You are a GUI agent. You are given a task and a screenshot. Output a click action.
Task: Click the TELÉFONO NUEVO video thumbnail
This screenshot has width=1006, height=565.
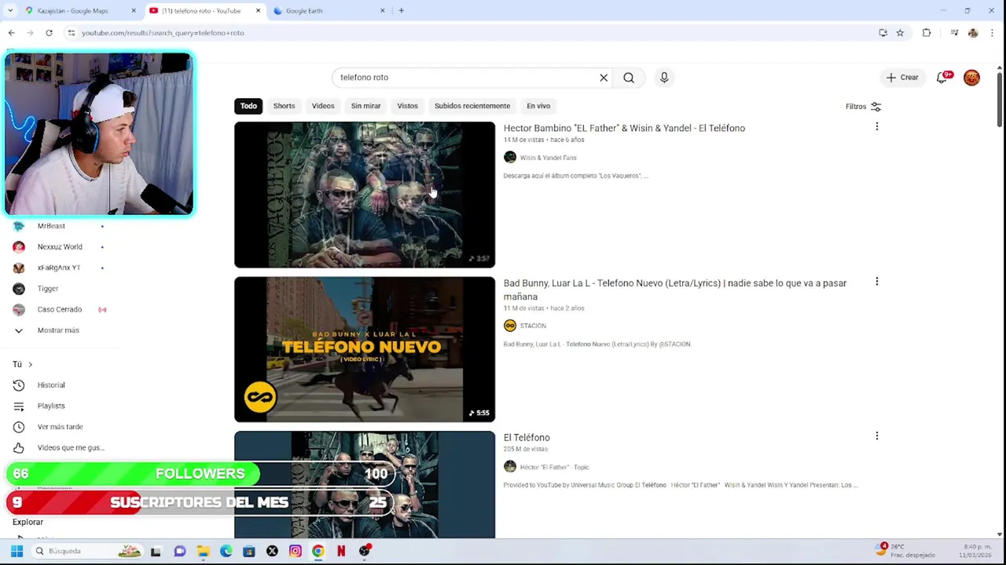(x=365, y=349)
